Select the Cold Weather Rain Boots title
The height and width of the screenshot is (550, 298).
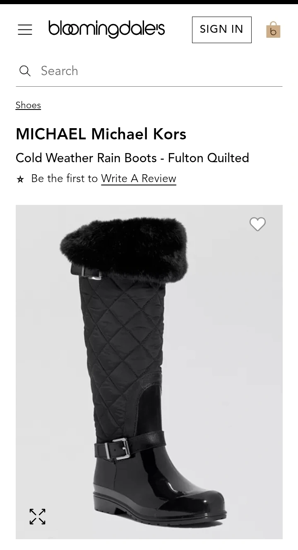(132, 158)
